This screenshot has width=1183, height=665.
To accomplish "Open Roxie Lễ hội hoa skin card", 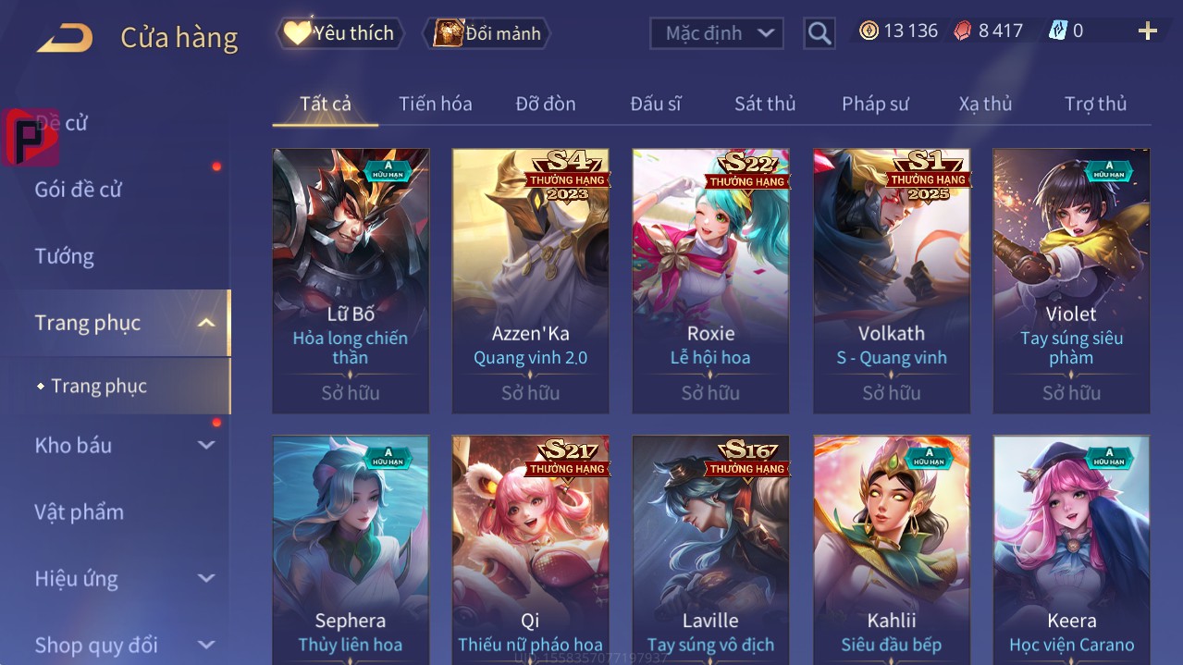I will [710, 281].
